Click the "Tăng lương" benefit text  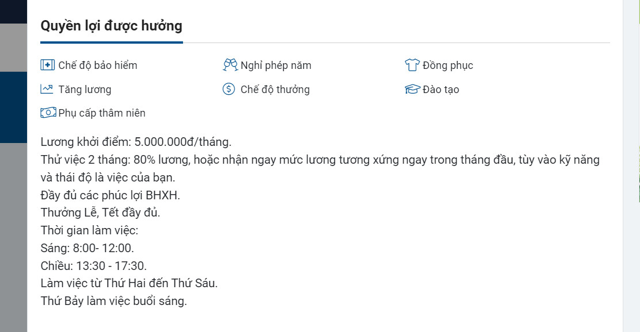(x=85, y=90)
